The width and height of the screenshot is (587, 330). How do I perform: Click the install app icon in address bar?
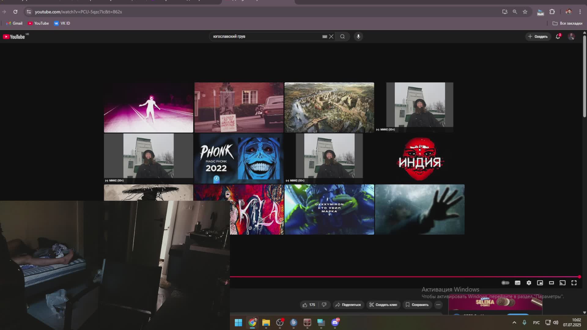pyautogui.click(x=505, y=12)
